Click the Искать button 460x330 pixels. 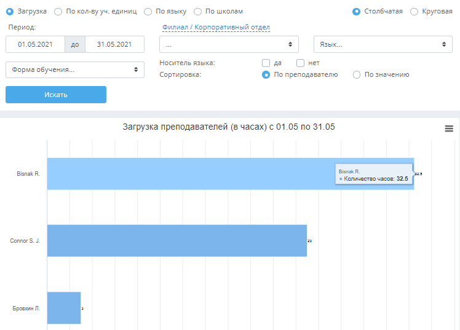click(56, 95)
